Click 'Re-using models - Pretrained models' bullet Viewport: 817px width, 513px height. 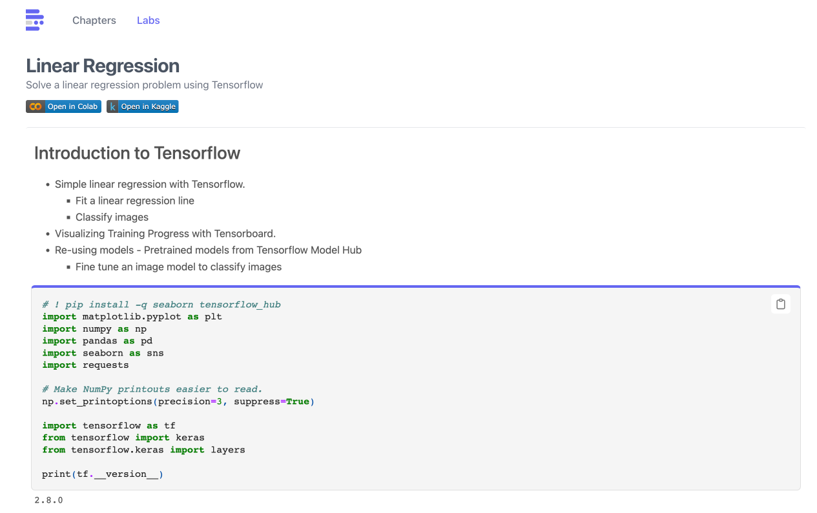pos(208,250)
